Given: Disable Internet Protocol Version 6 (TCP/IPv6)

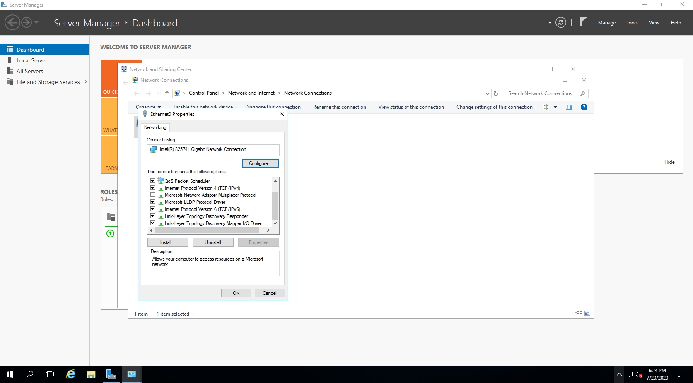Looking at the screenshot, I should [152, 209].
